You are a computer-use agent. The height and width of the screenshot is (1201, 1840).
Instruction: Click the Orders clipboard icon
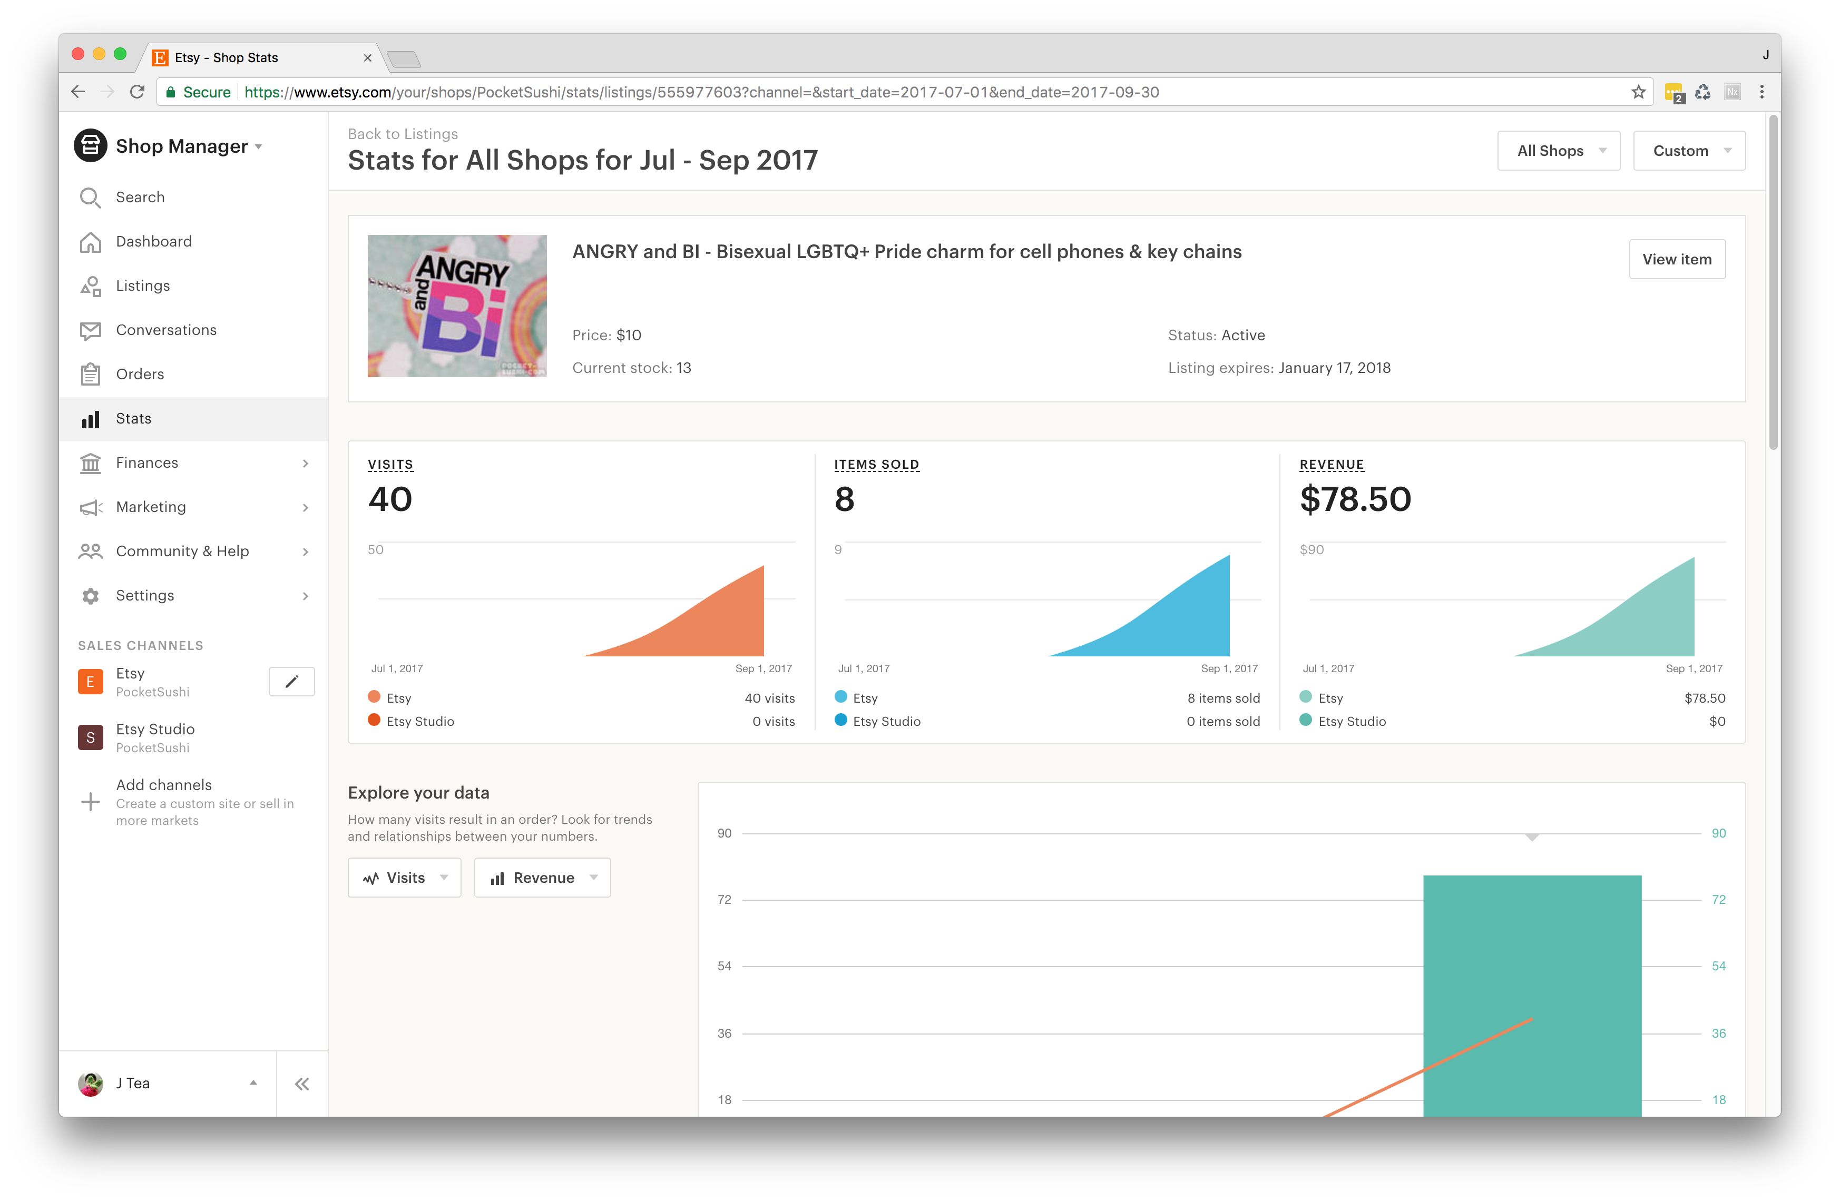coord(91,375)
